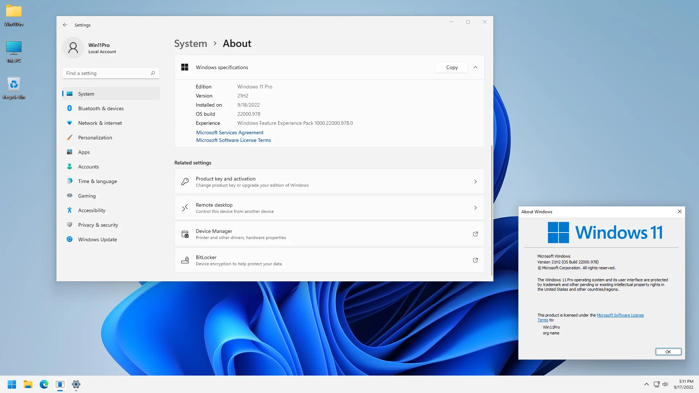Go to Personalization settings
The width and height of the screenshot is (699, 393).
95,138
